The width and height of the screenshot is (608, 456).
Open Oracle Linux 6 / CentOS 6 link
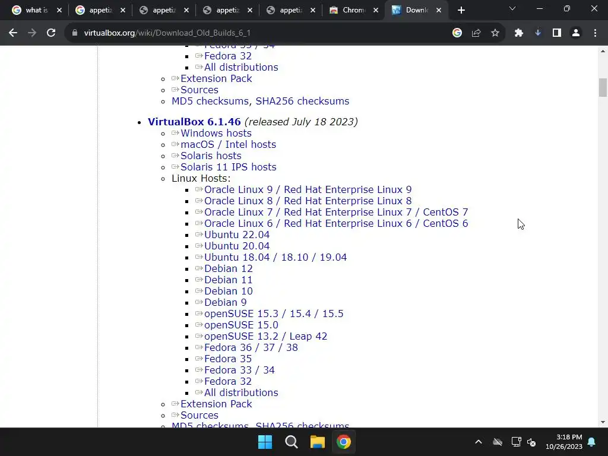pos(336,223)
